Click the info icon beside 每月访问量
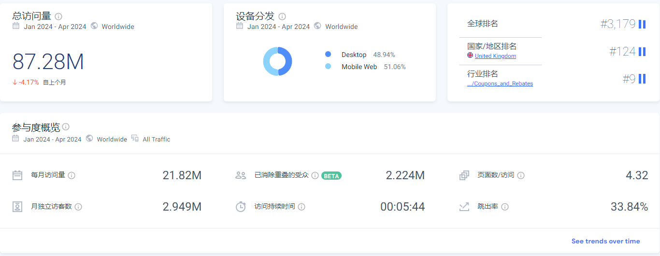Image resolution: width=660 pixels, height=256 pixels. tap(72, 175)
